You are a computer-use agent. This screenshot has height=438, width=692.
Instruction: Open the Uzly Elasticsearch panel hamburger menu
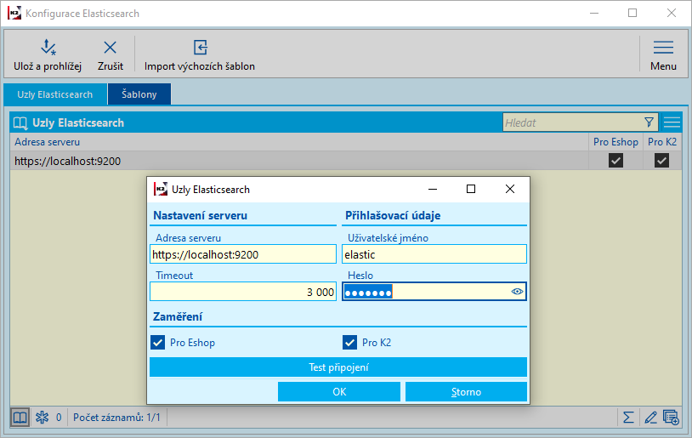click(x=672, y=122)
